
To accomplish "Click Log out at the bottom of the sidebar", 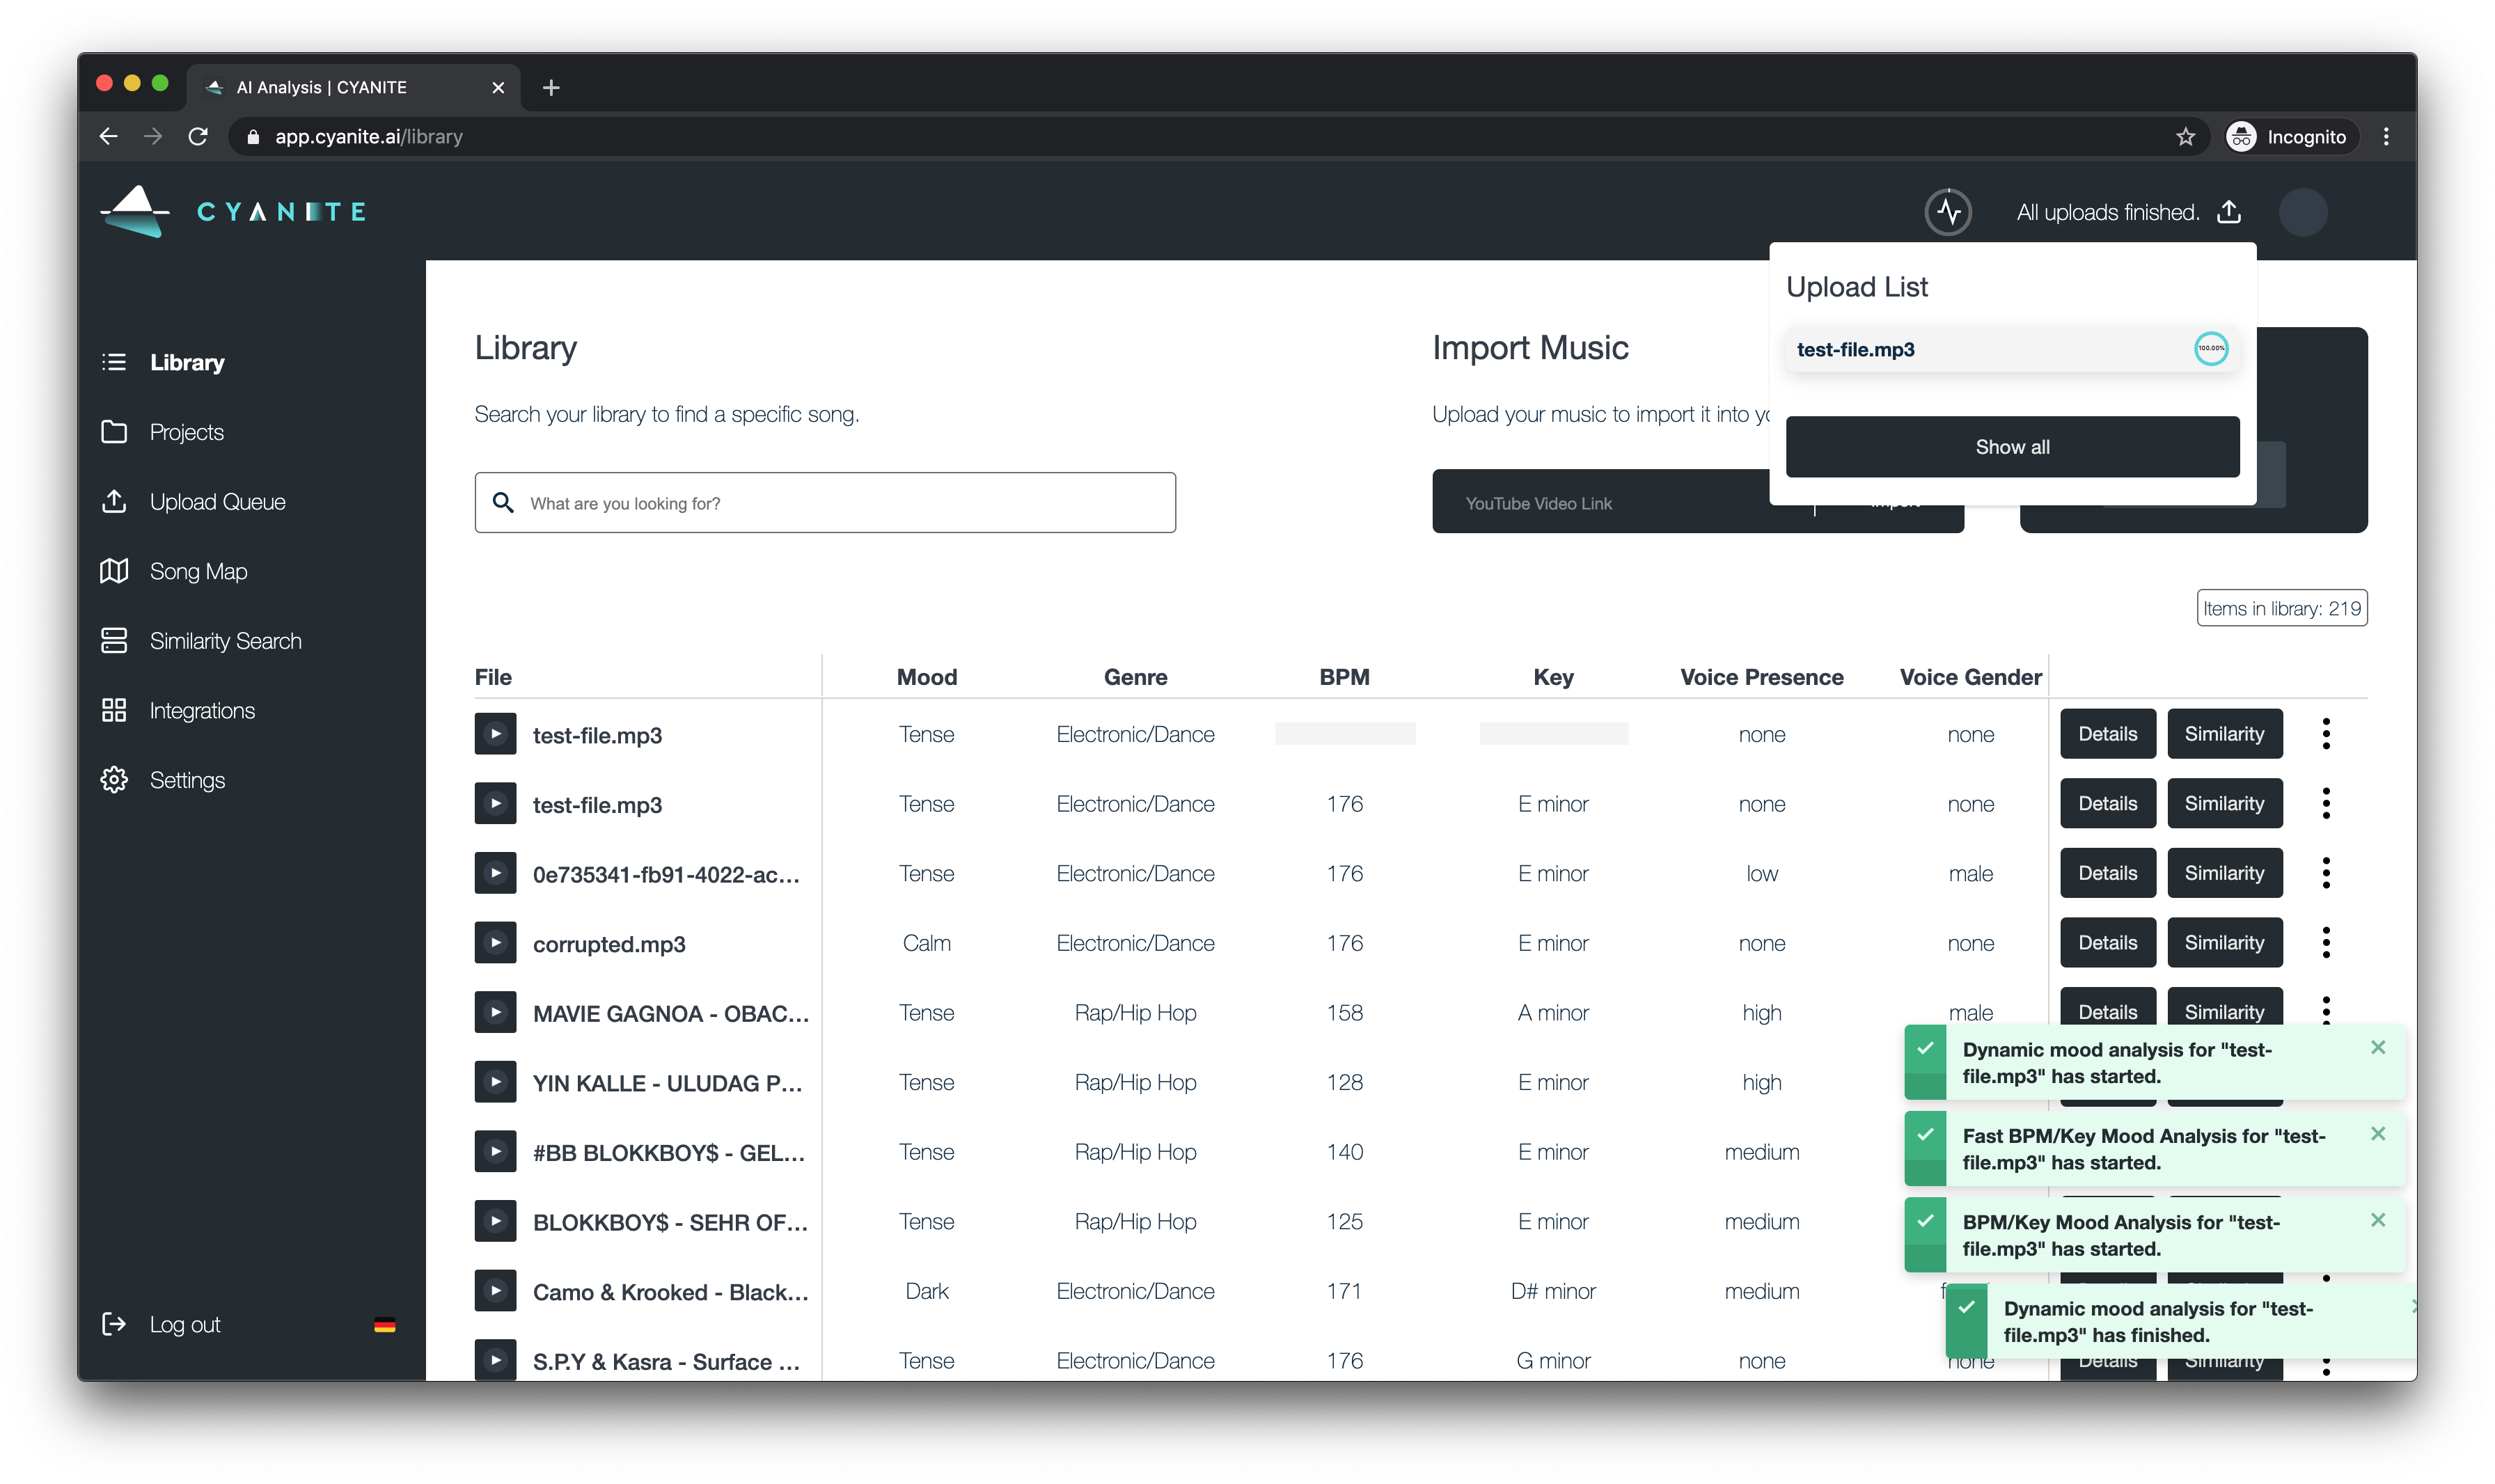I will point(184,1324).
